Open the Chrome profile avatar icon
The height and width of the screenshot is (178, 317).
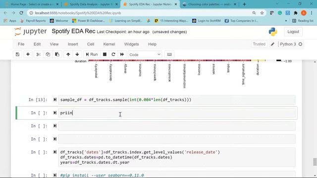(x=304, y=13)
